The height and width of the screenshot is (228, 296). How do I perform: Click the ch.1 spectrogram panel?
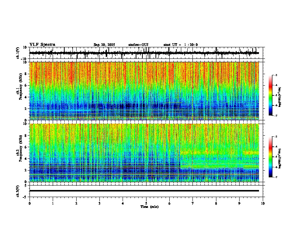[144, 91]
